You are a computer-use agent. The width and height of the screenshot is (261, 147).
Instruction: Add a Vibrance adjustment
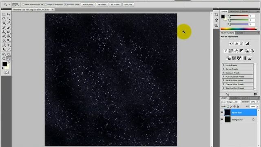click(226, 51)
